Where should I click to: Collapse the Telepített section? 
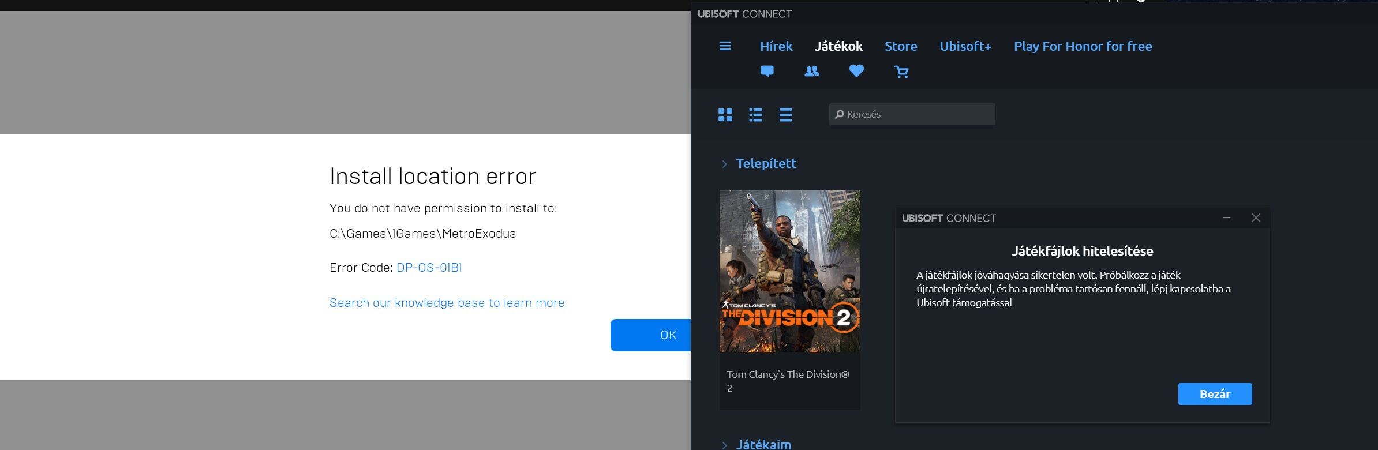[759, 163]
